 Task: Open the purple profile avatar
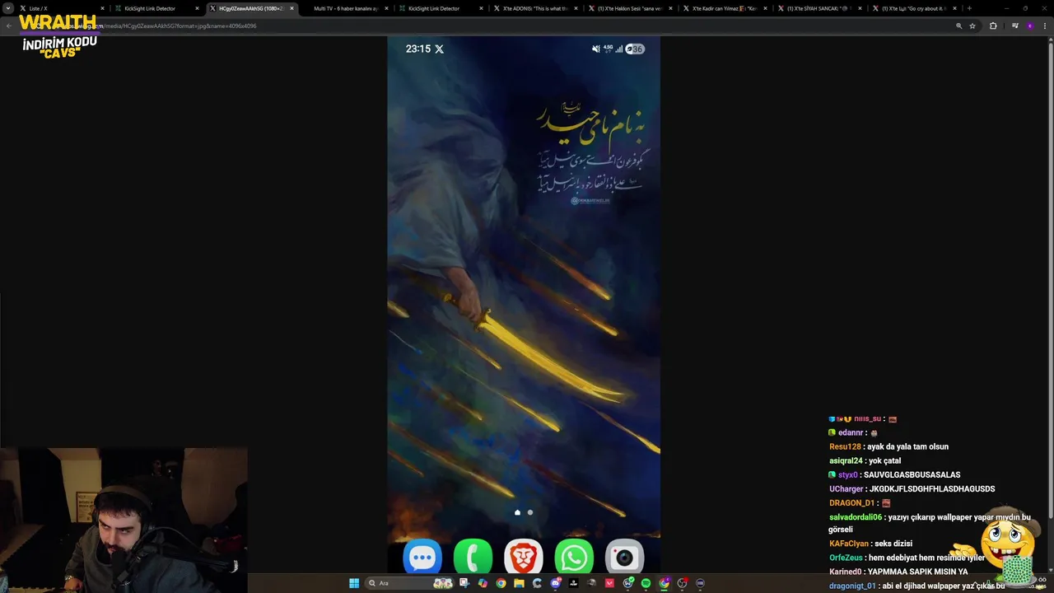[x=1029, y=26]
